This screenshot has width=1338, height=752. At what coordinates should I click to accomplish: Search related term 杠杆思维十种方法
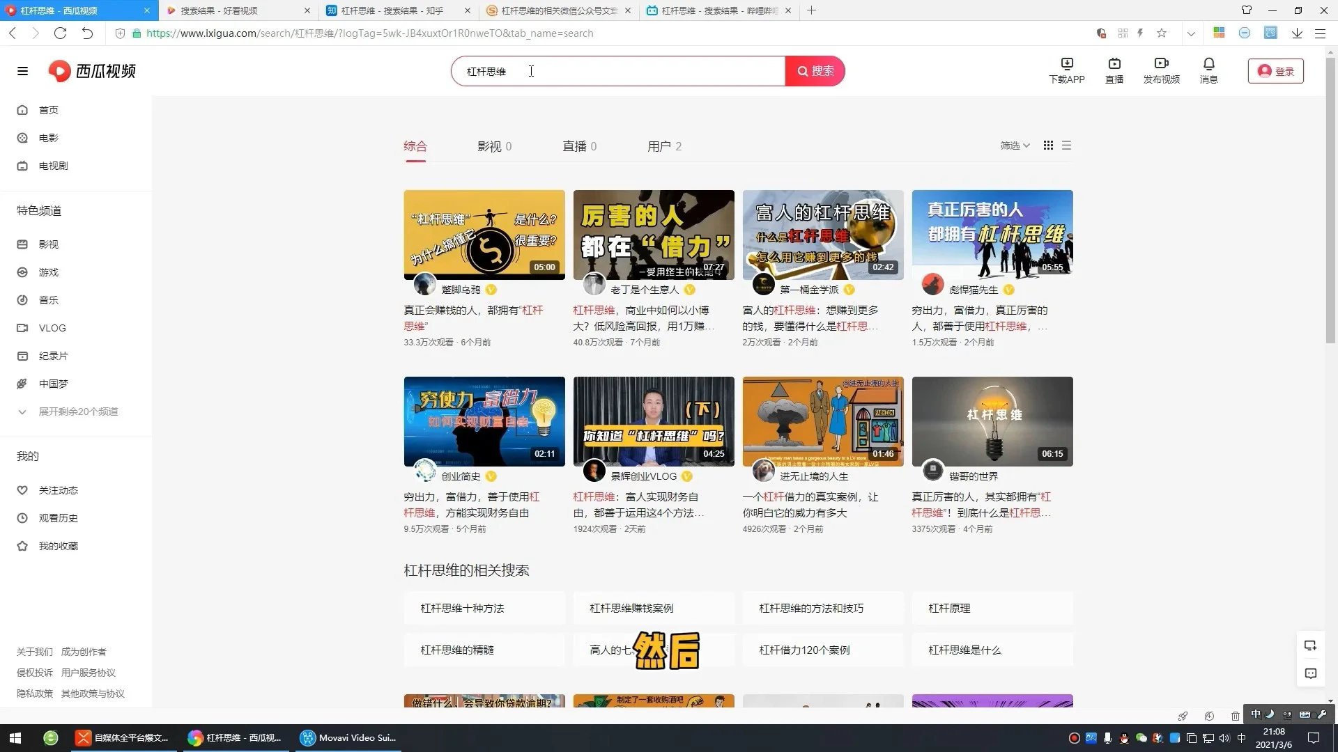pos(484,608)
